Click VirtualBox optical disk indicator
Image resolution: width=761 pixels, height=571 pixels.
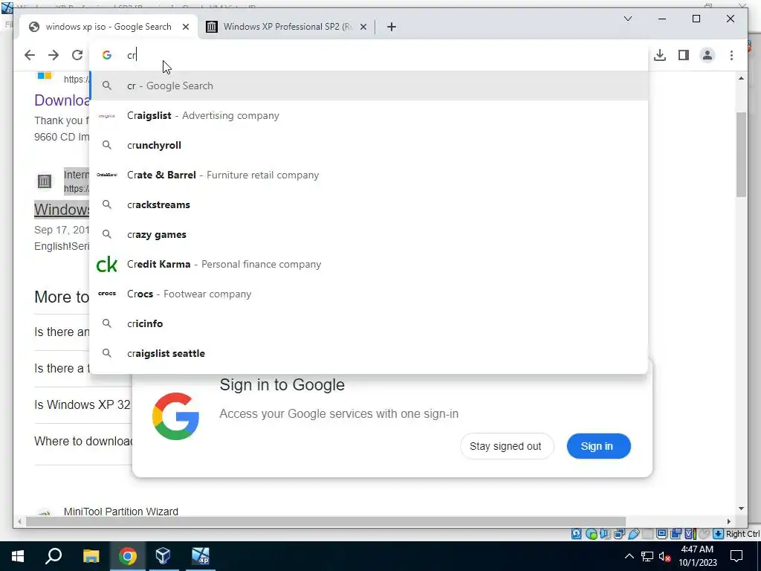(591, 534)
